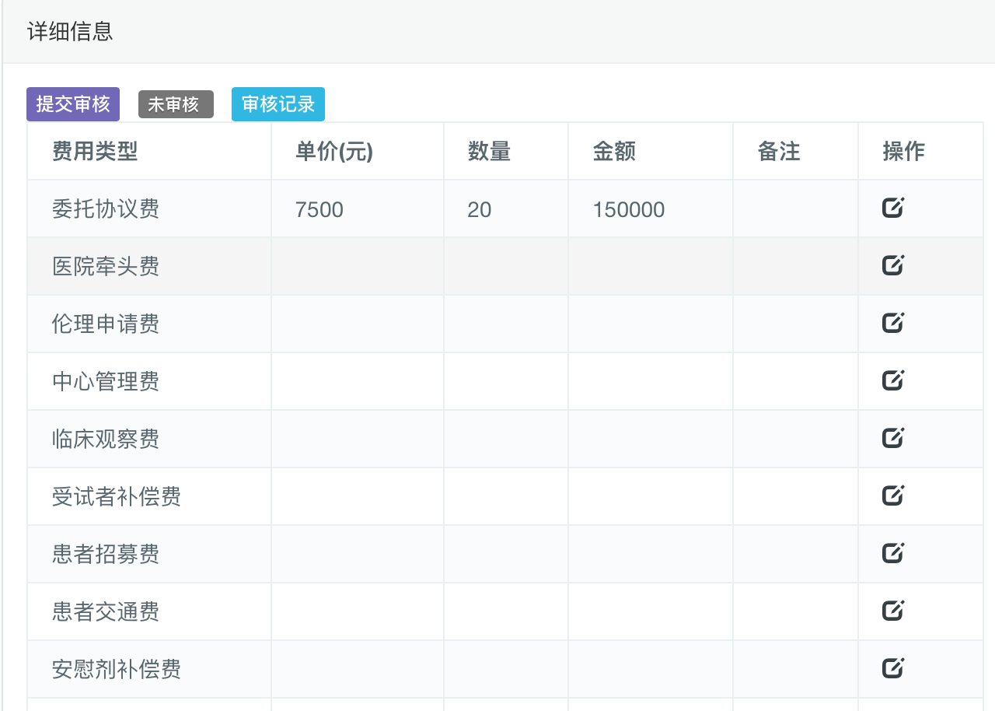Click the 医院牵头费 cell
This screenshot has height=711, width=995.
(x=149, y=266)
